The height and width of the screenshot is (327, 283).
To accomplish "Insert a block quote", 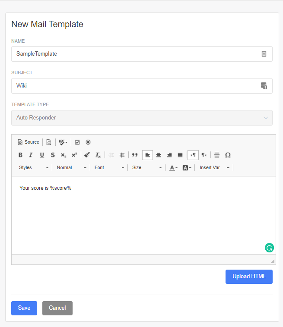I will (x=134, y=155).
